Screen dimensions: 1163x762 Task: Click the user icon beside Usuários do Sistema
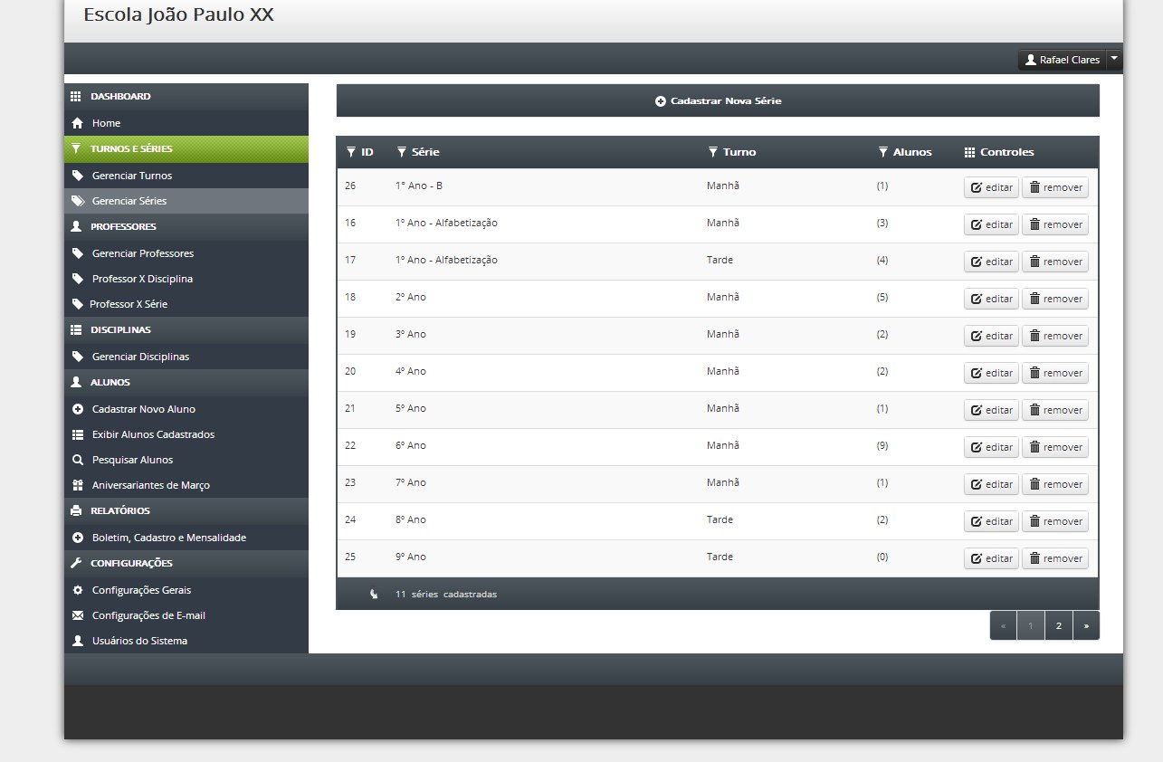click(x=77, y=641)
